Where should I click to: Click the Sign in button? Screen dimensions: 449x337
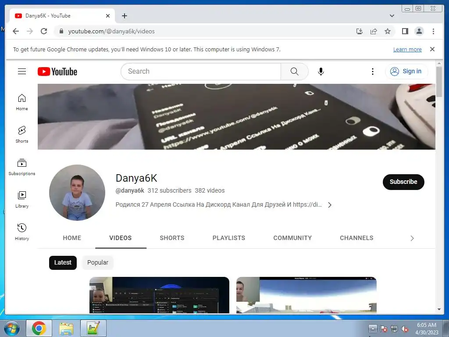point(406,72)
